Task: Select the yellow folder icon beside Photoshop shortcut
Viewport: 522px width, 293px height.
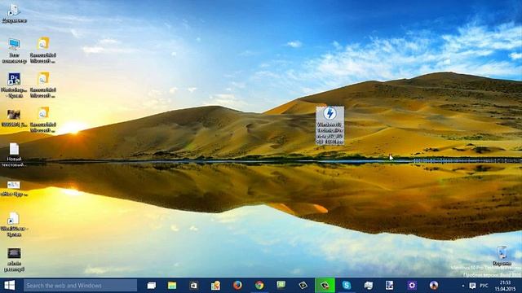Action: click(43, 85)
